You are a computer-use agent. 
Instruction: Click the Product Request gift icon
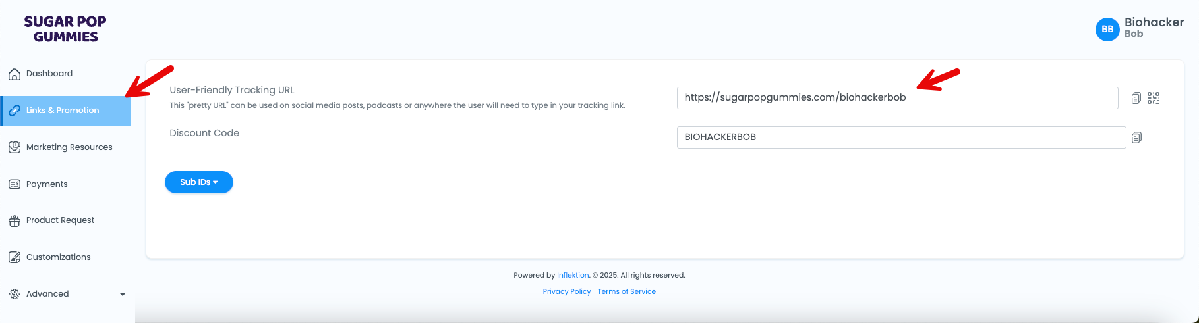(15, 221)
